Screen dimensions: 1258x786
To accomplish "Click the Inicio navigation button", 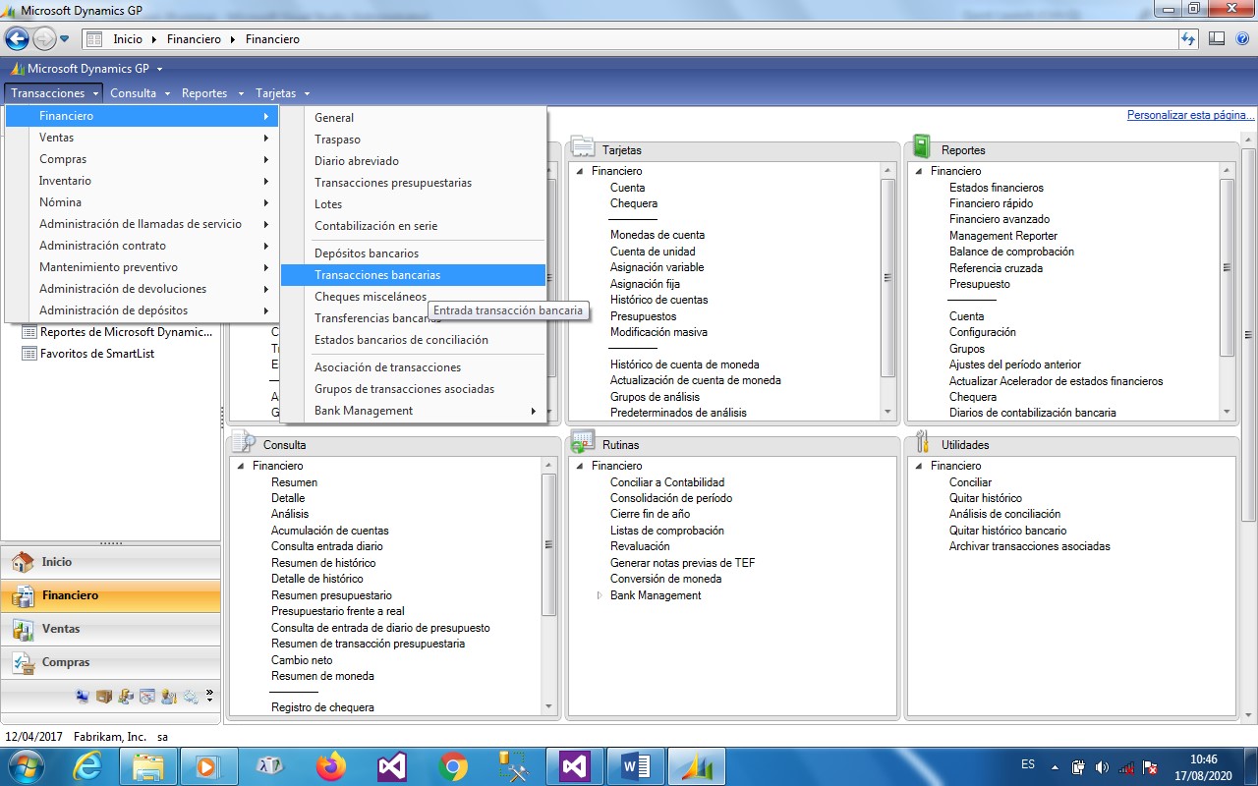I will coord(110,562).
